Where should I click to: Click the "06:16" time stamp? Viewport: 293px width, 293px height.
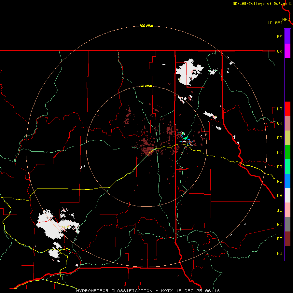tap(213, 291)
